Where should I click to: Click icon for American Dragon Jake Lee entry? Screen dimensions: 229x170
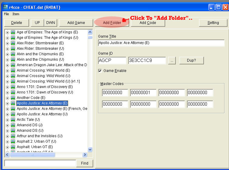point(13,65)
